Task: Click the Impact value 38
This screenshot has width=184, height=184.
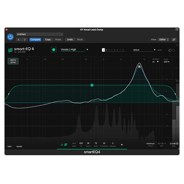Action: pos(88,143)
